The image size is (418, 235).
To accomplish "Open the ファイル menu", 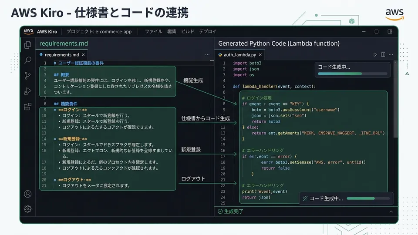I will tap(154, 31).
